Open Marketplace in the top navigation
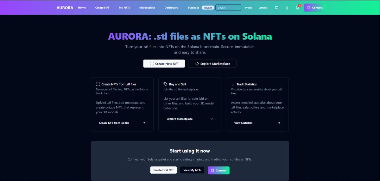 click(147, 8)
